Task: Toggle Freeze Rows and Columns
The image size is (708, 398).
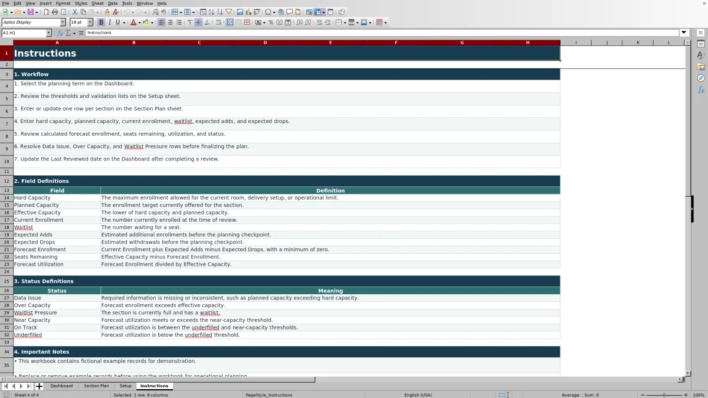Action: coord(317,12)
